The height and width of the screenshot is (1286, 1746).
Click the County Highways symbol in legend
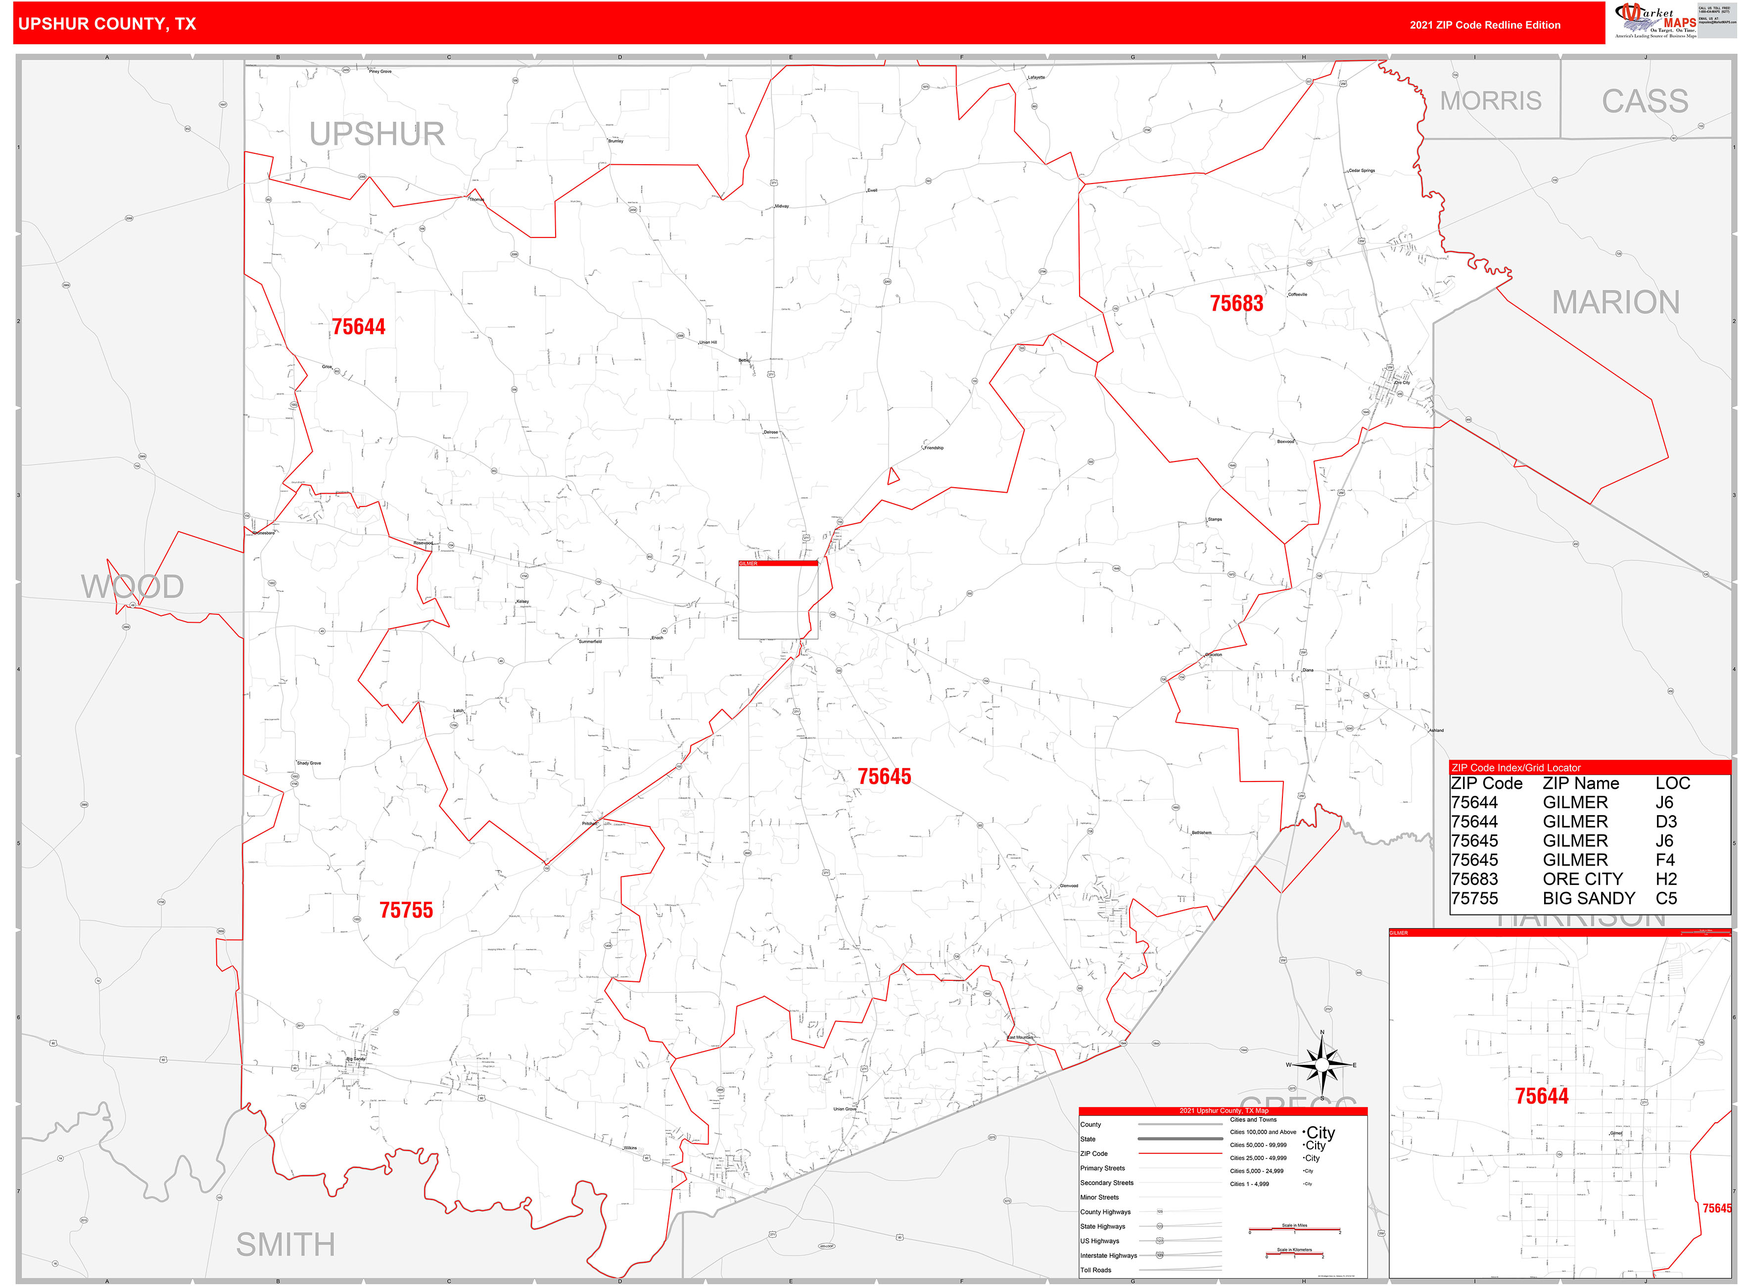pyautogui.click(x=1160, y=1212)
